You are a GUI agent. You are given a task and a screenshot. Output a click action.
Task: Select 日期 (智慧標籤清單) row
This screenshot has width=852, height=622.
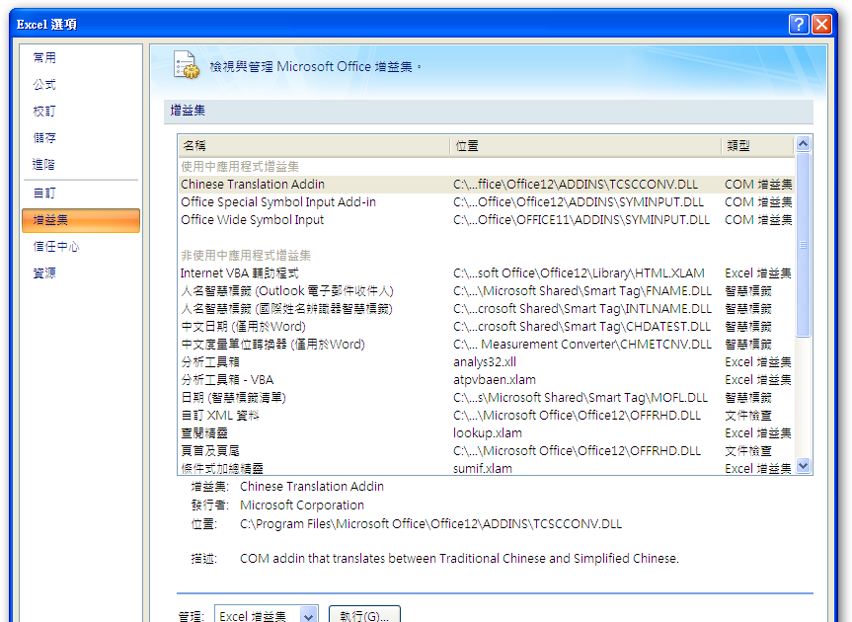click(x=487, y=398)
